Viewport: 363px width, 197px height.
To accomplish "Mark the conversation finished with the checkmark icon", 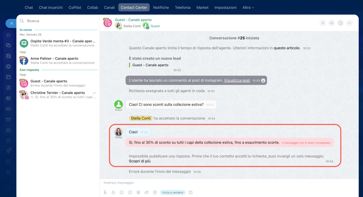I will coord(341,23).
